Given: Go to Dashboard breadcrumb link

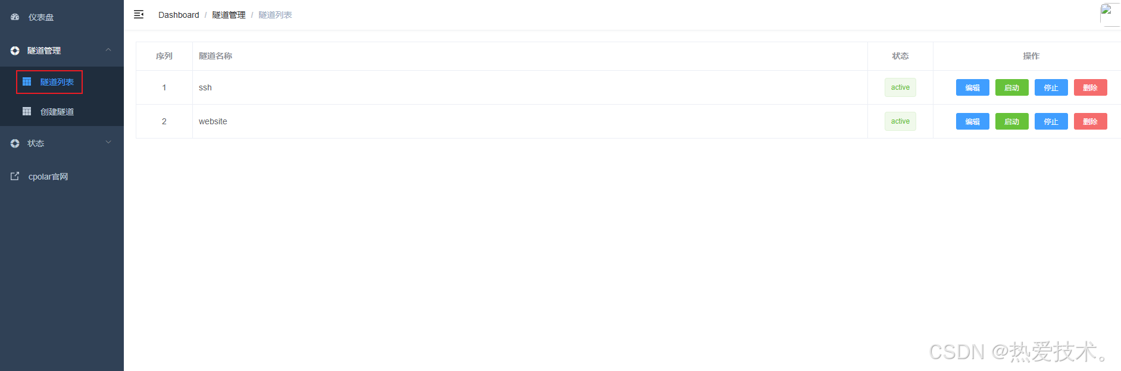Looking at the screenshot, I should coord(179,15).
